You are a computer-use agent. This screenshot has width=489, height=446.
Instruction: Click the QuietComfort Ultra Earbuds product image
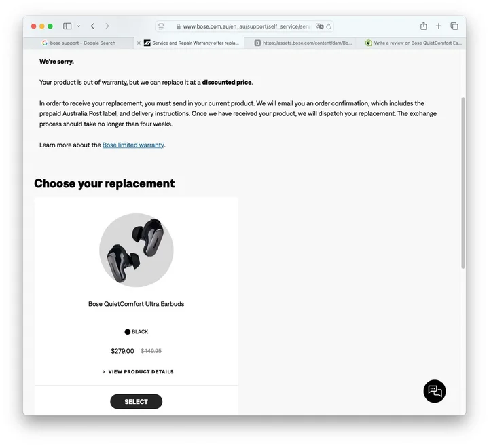coord(137,250)
